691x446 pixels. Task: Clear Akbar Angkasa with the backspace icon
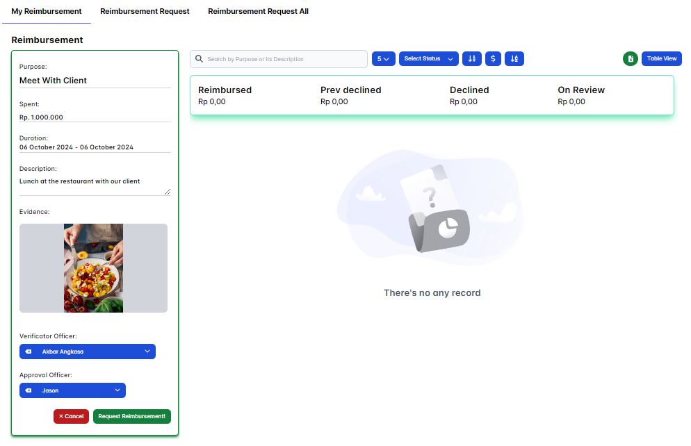click(x=29, y=352)
